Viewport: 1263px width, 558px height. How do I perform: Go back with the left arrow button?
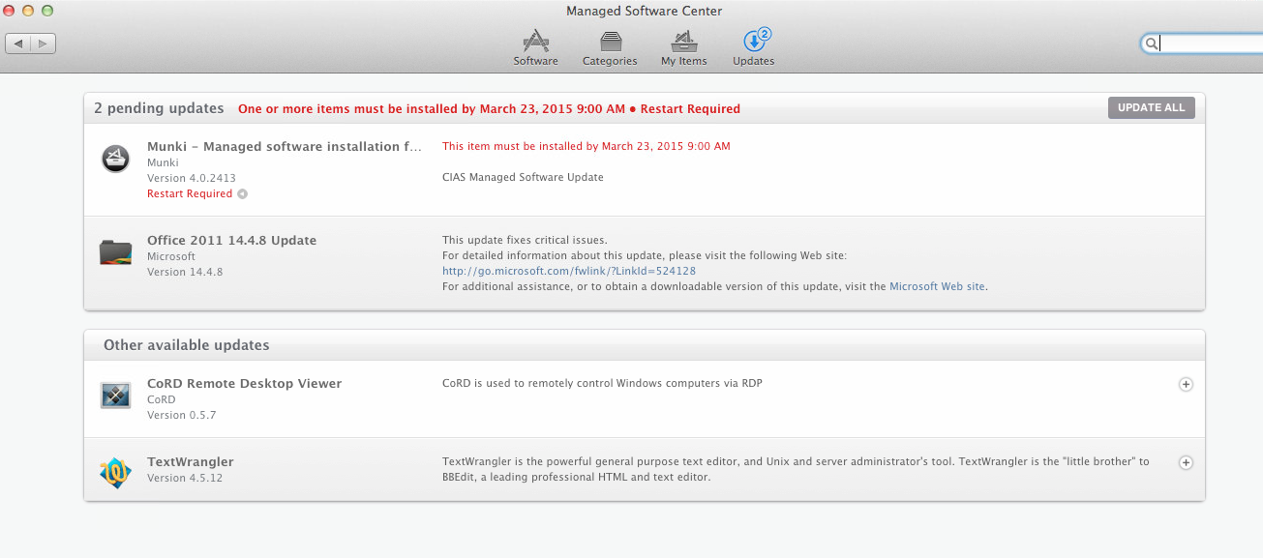point(18,44)
